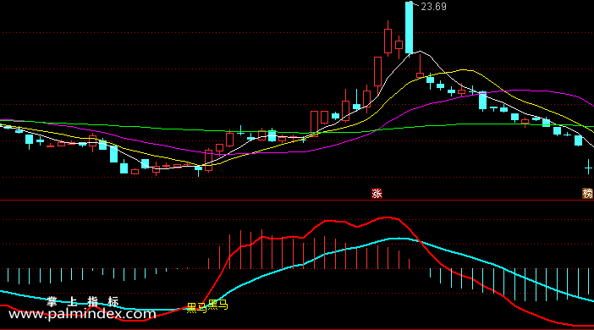Click the 榜 marker at right edge
The width and height of the screenshot is (594, 330).
pyautogui.click(x=587, y=194)
